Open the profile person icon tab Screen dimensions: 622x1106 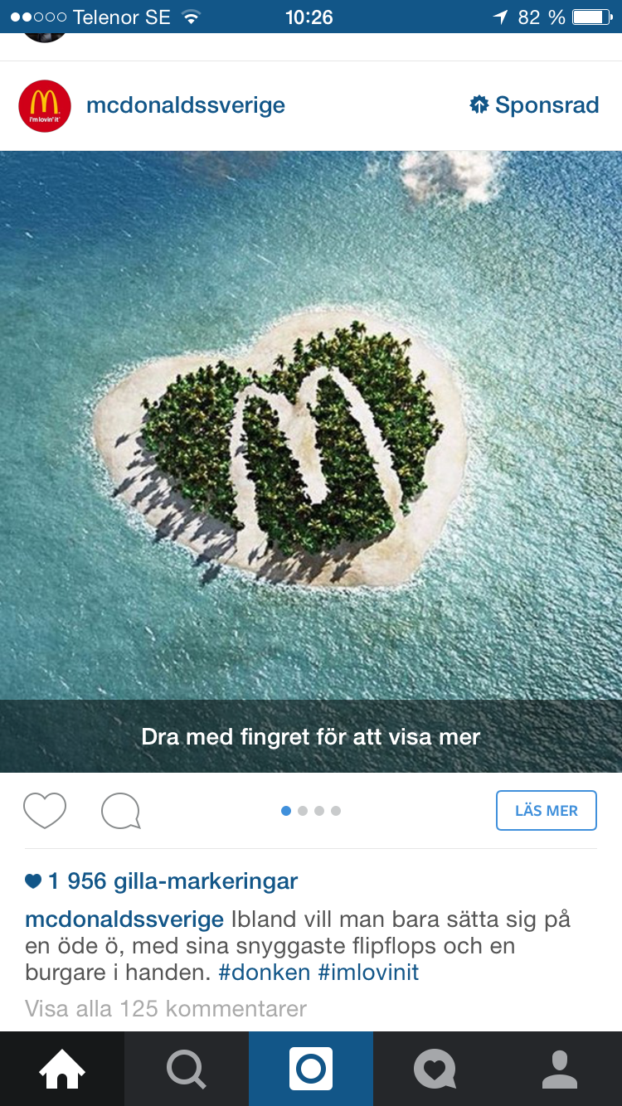pos(560,1069)
